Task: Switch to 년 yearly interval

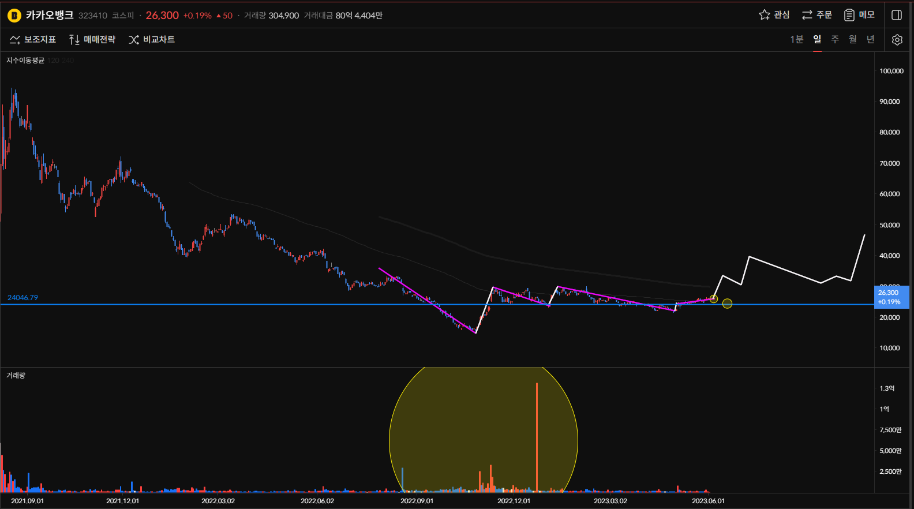Action: point(871,39)
